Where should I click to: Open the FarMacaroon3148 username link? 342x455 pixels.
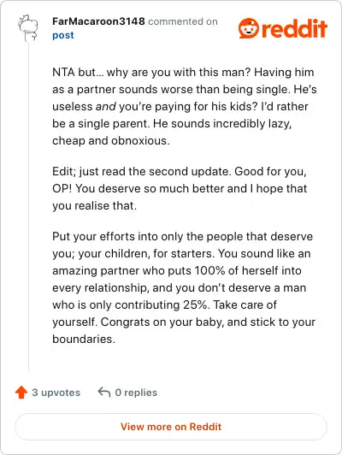pyautogui.click(x=98, y=21)
